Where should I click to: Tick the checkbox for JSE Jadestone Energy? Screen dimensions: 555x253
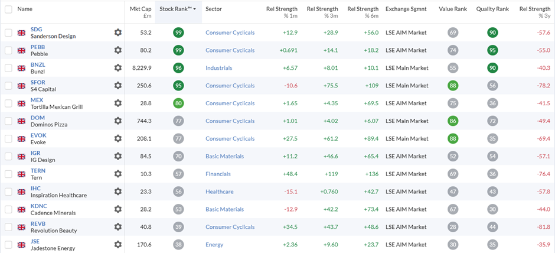[x=8, y=245]
